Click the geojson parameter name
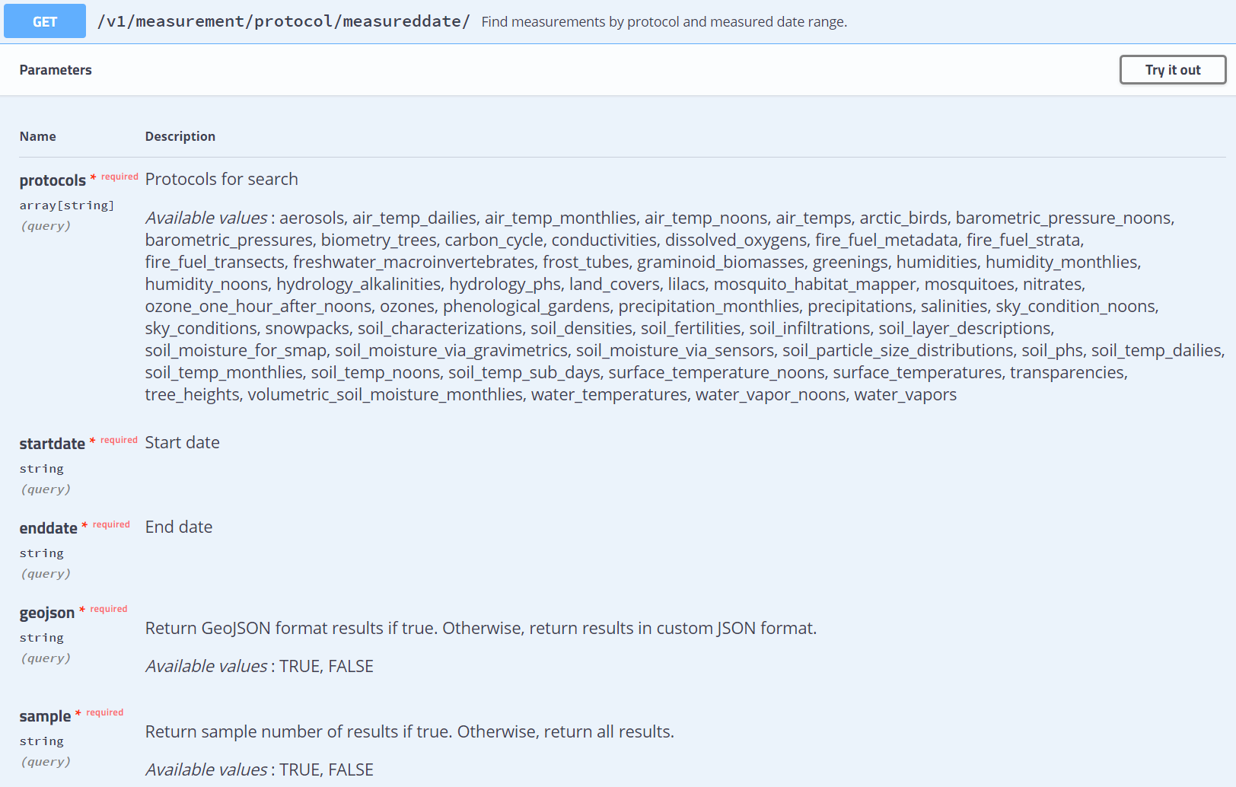Viewport: 1236px width, 787px height. coord(47,613)
